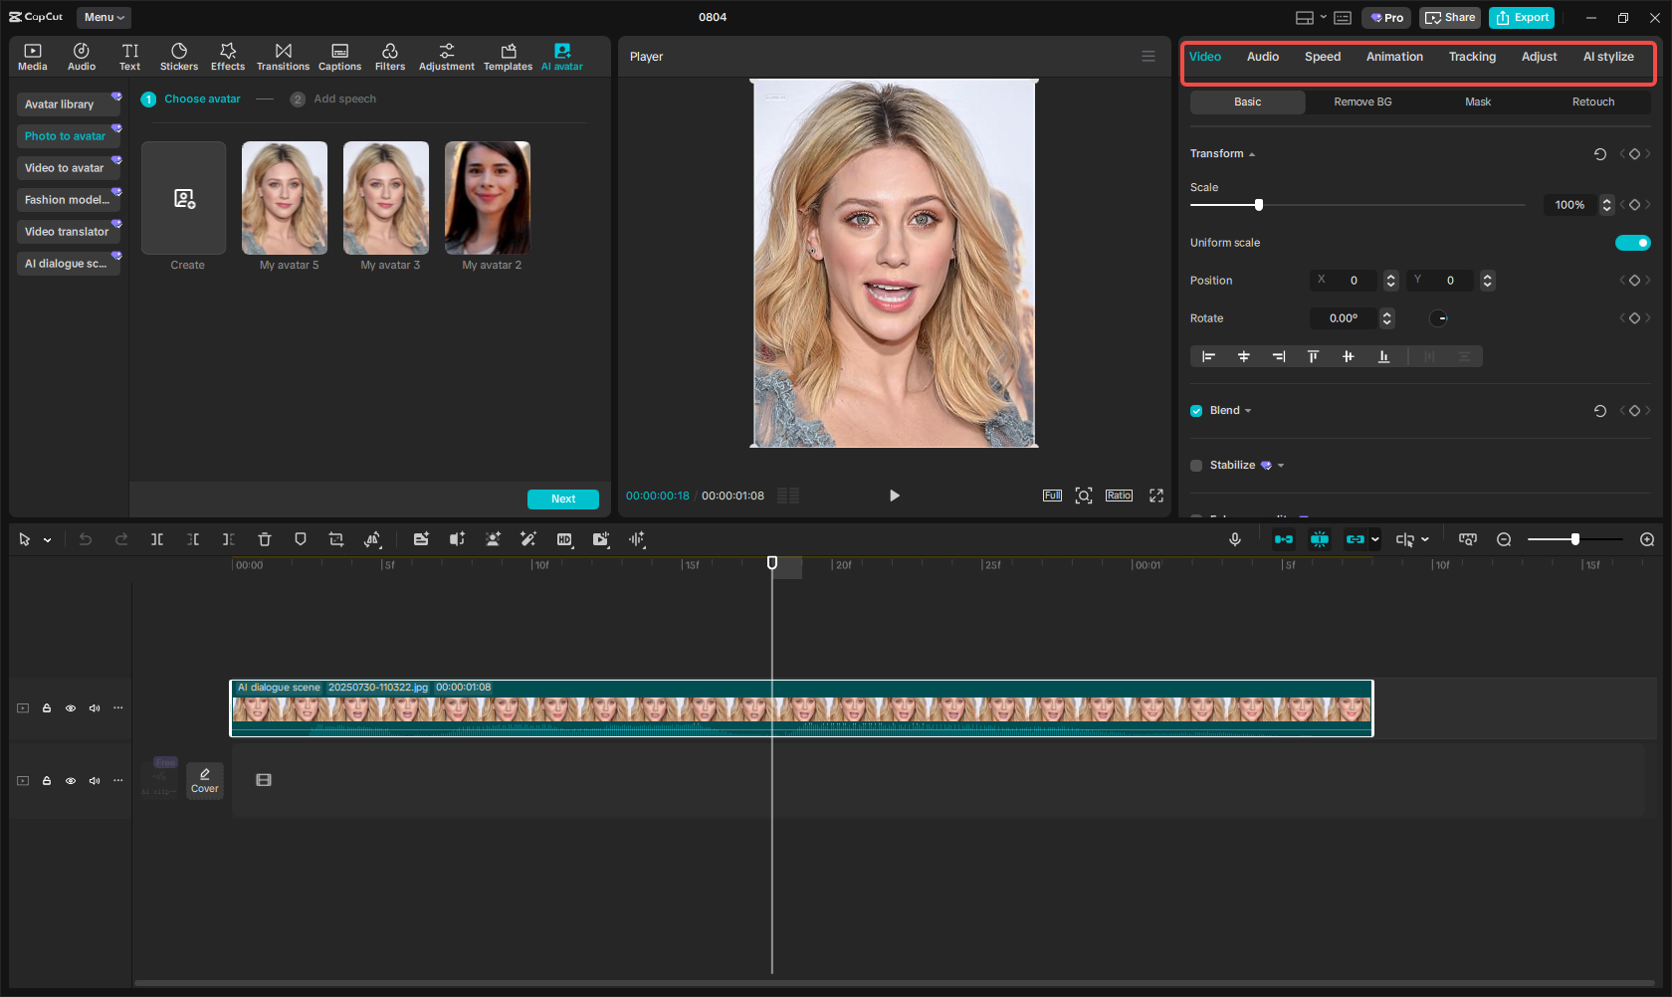Click the voiceover microphone icon
This screenshot has width=1672, height=997.
click(x=1235, y=539)
